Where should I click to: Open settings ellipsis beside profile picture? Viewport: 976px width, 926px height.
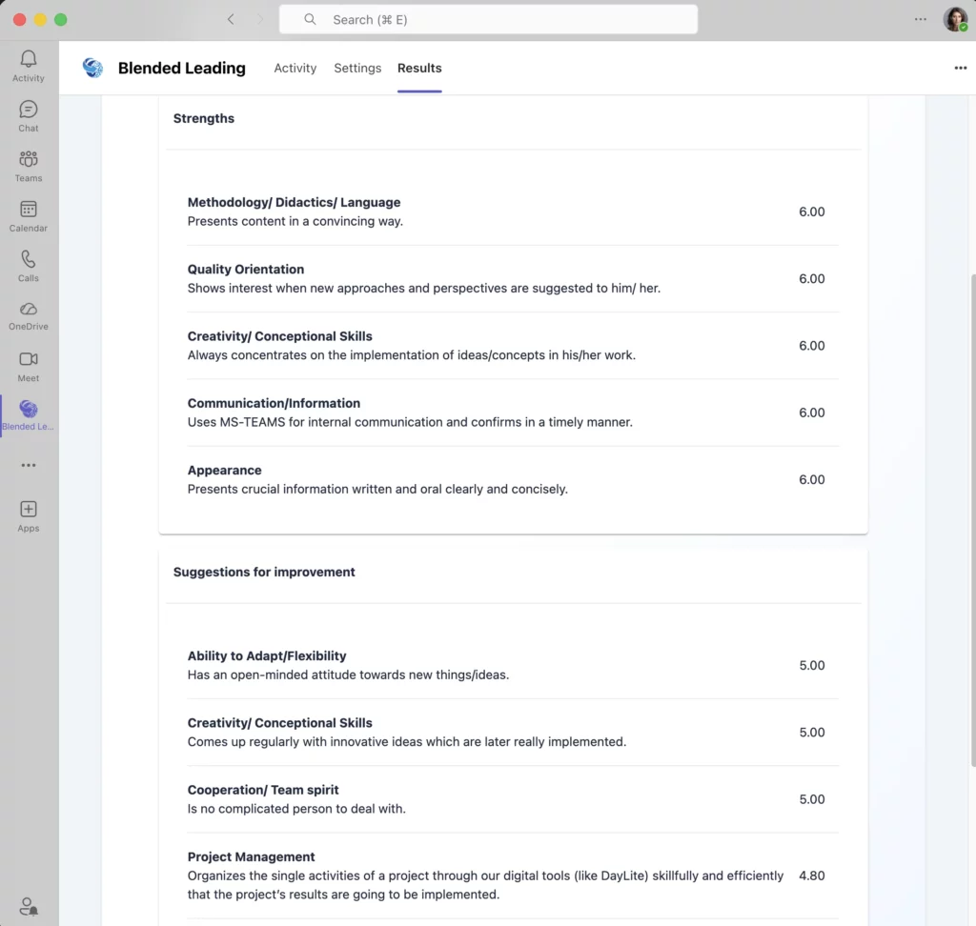(x=920, y=19)
